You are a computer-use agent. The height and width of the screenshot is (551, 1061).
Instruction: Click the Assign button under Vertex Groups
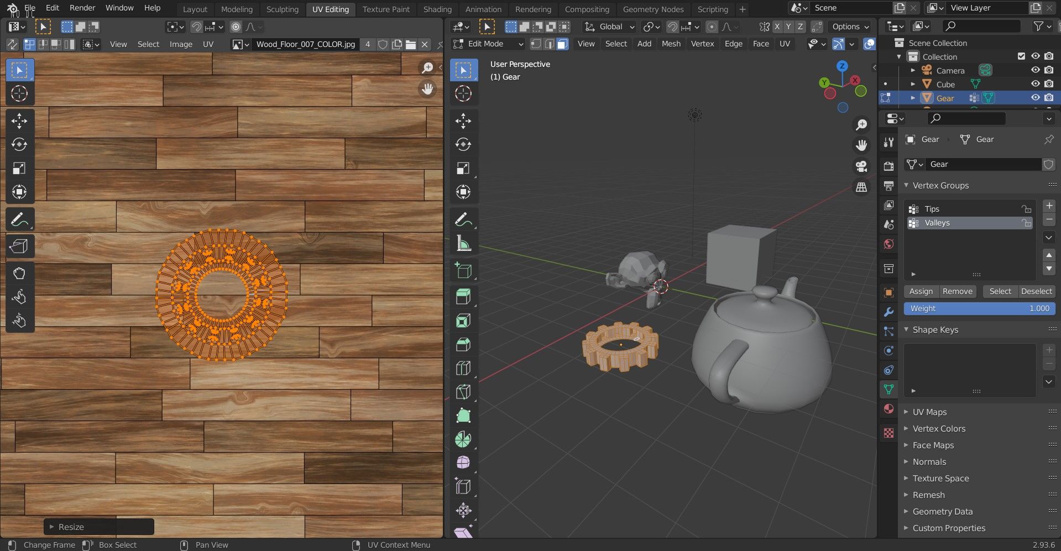tap(921, 291)
